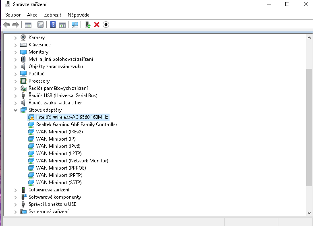Screen dimensions: 313x226
Task: Disable device with circled down-arrow icon
Action: click(106, 25)
